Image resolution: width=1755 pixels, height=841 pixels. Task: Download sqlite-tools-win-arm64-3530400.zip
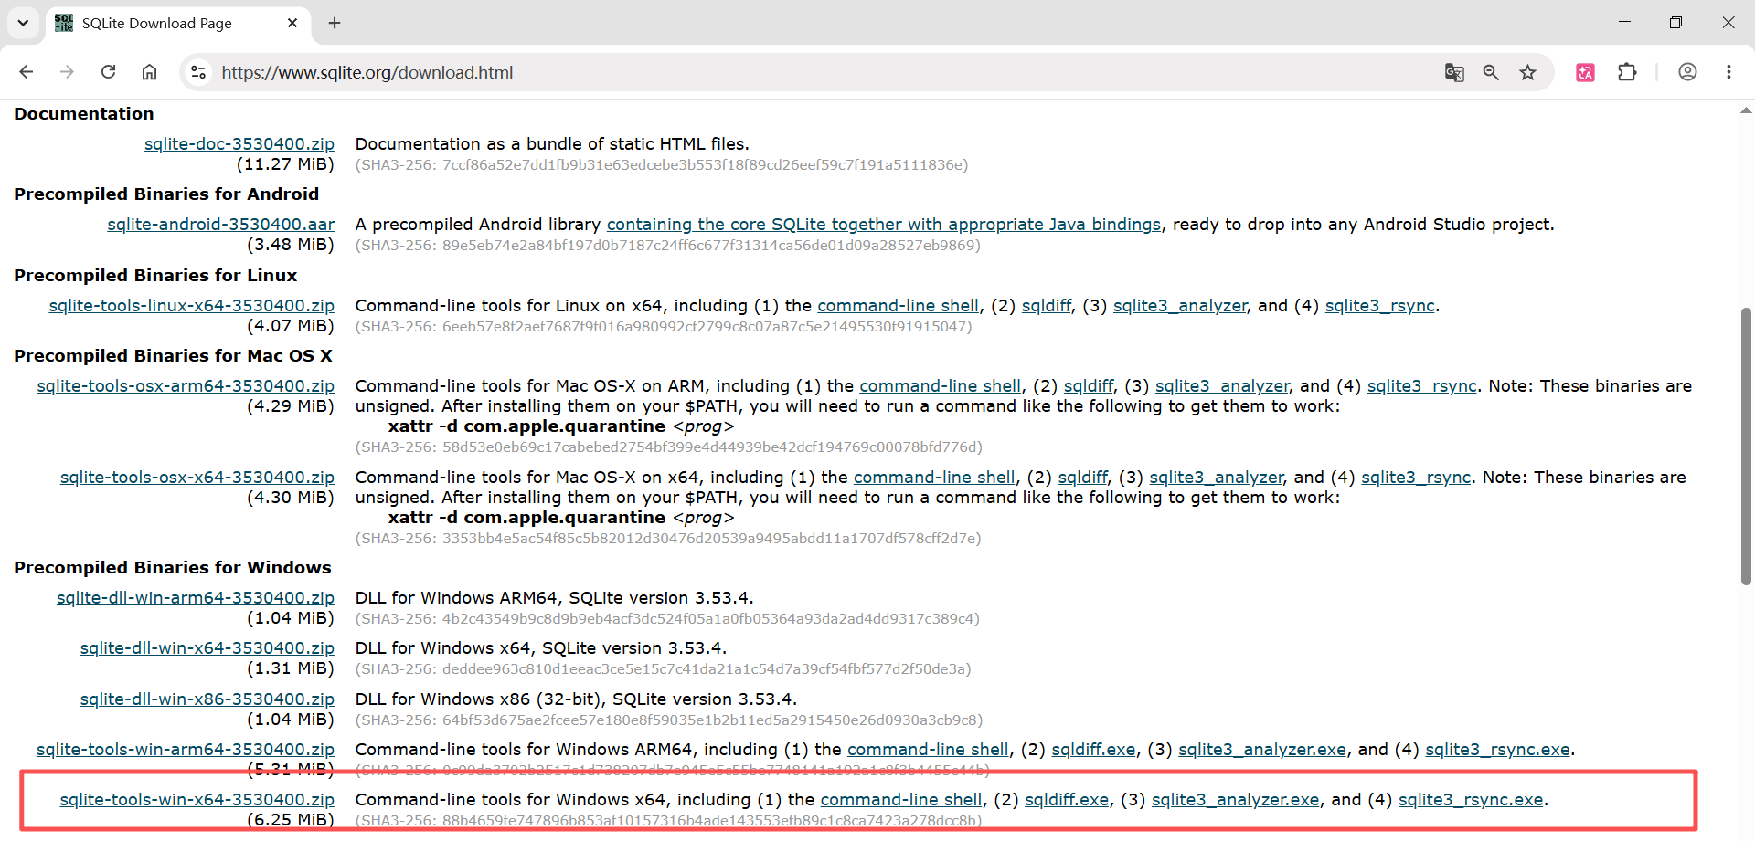[186, 749]
